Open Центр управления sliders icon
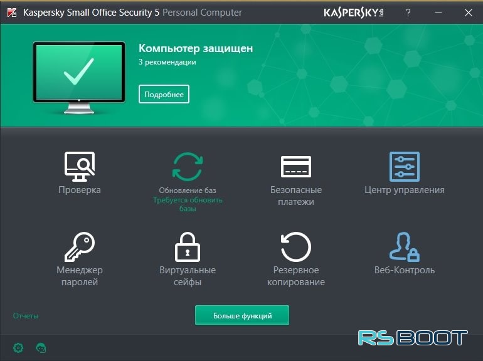483x361 pixels. (x=405, y=167)
